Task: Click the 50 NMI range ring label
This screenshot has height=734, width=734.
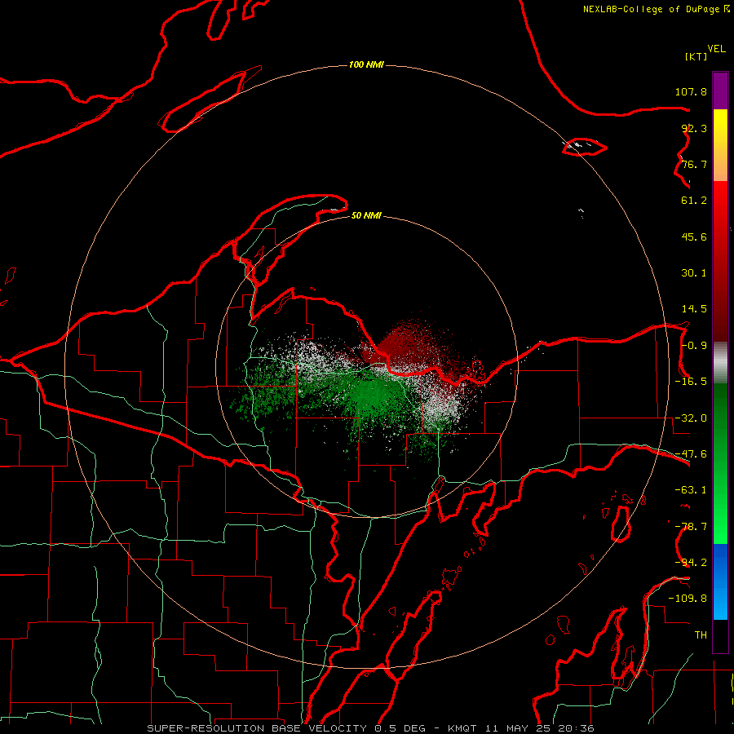Action: (366, 215)
